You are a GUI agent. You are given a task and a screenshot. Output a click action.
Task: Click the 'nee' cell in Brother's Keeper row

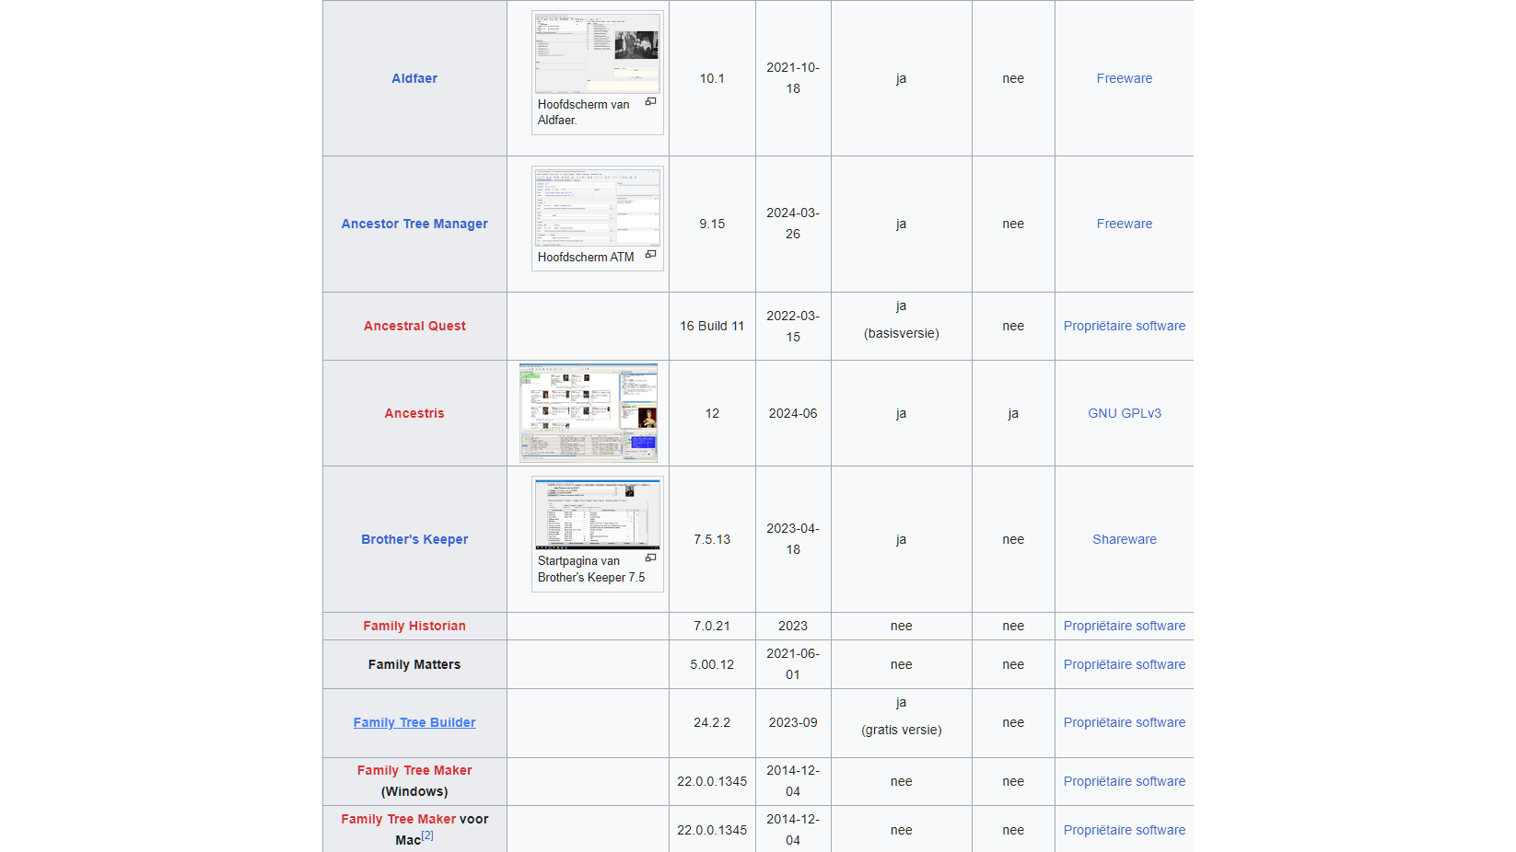1013,539
